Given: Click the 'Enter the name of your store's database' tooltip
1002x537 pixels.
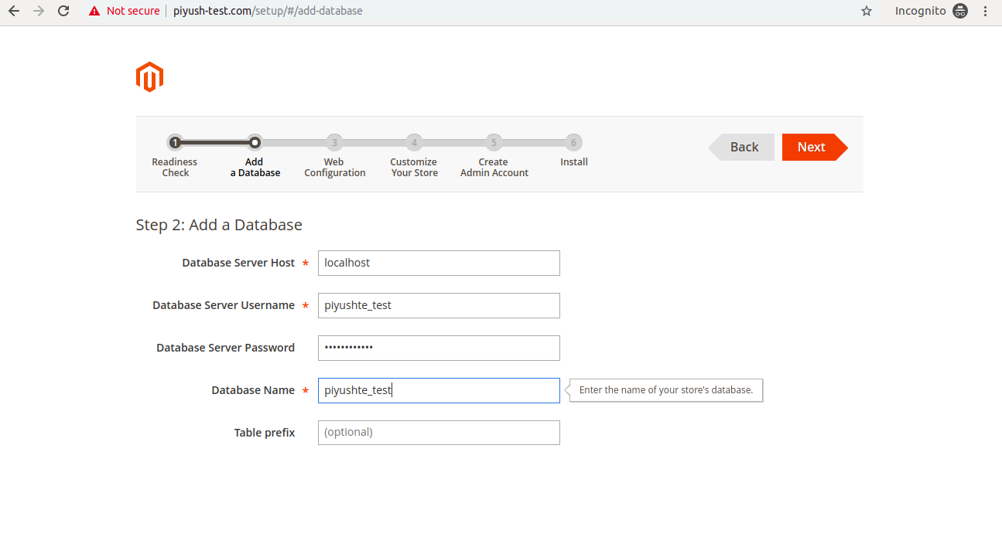Looking at the screenshot, I should click(666, 390).
